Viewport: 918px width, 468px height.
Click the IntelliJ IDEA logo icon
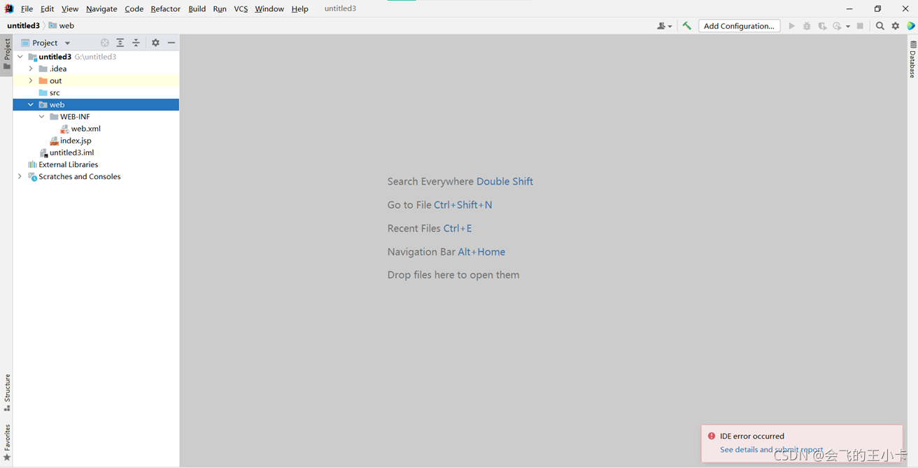coord(9,8)
